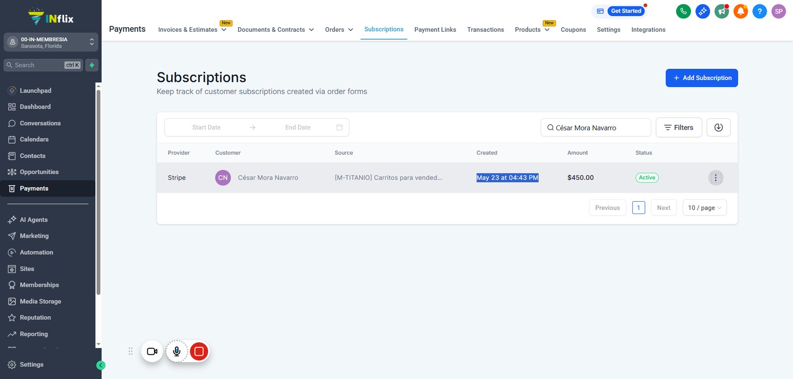Click the green phone dialer icon
Viewport: 793px width, 379px height.
pyautogui.click(x=683, y=11)
